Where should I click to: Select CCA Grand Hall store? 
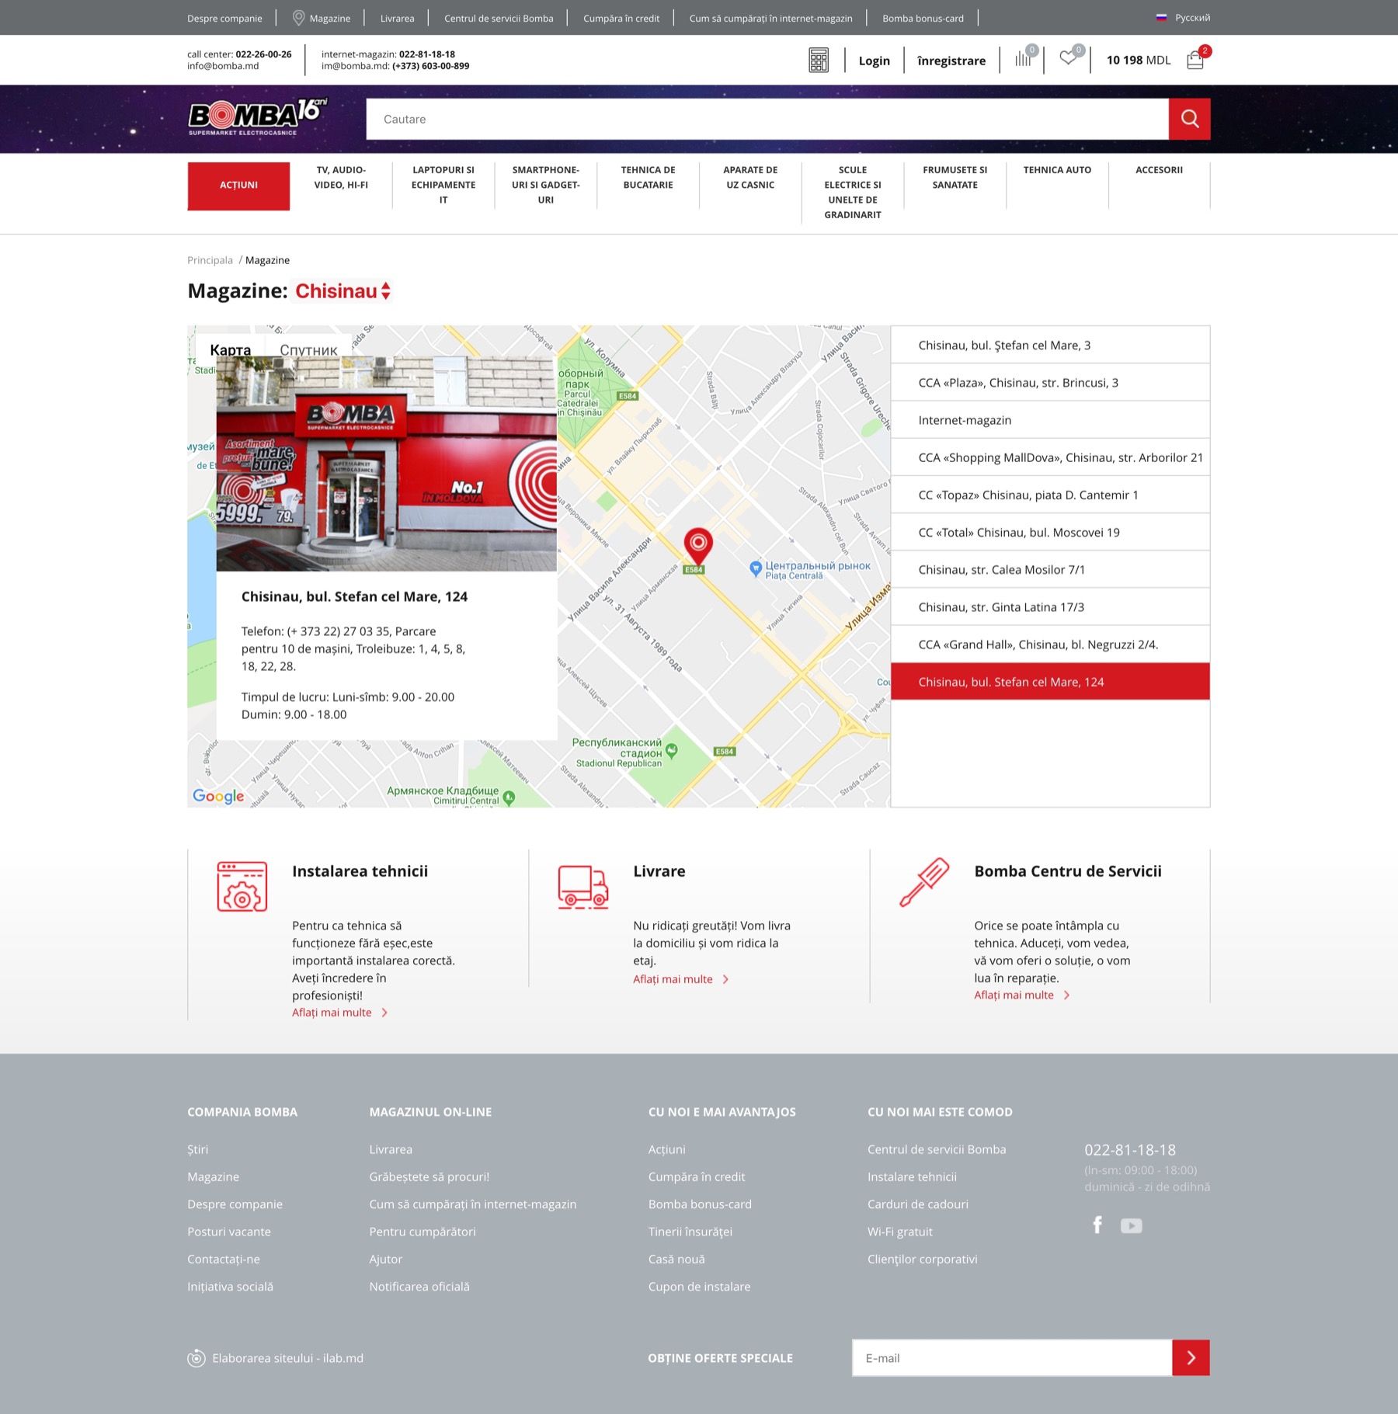(x=1050, y=644)
